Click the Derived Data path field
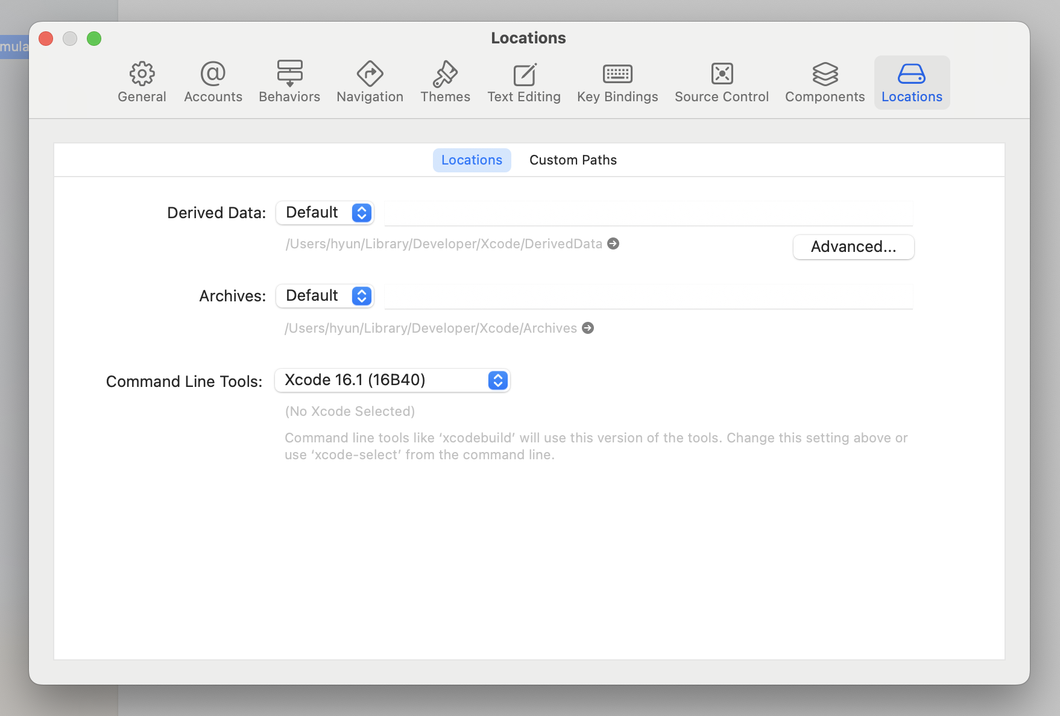Image resolution: width=1060 pixels, height=716 pixels. tap(649, 213)
